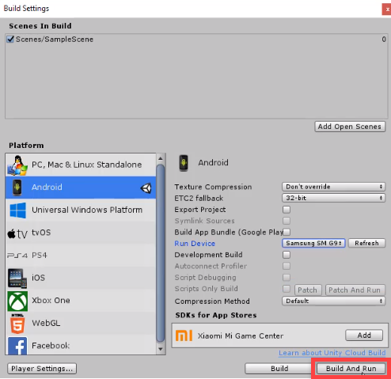This screenshot has width=391, height=379.
Task: Click the Build And Run button
Action: tap(351, 369)
